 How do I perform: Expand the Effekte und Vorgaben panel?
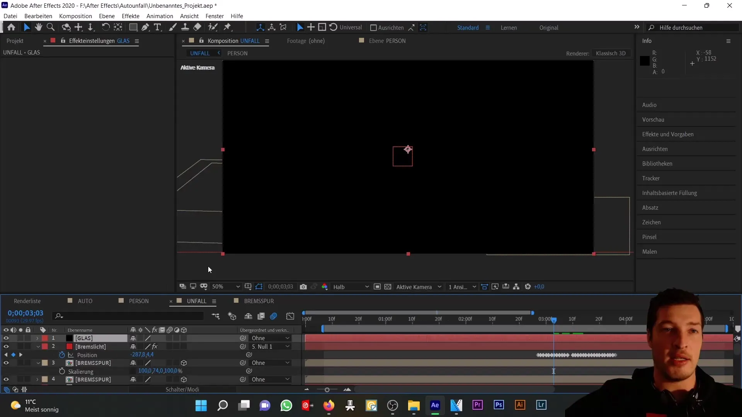pyautogui.click(x=668, y=134)
